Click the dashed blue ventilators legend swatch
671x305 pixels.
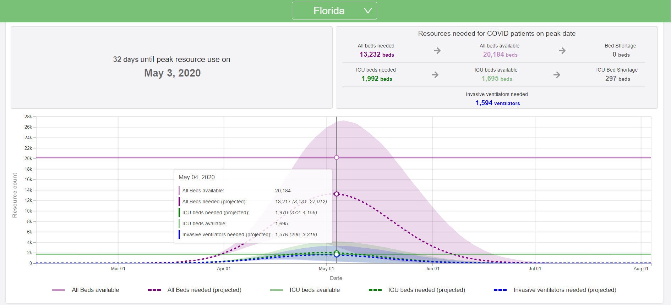(500, 290)
